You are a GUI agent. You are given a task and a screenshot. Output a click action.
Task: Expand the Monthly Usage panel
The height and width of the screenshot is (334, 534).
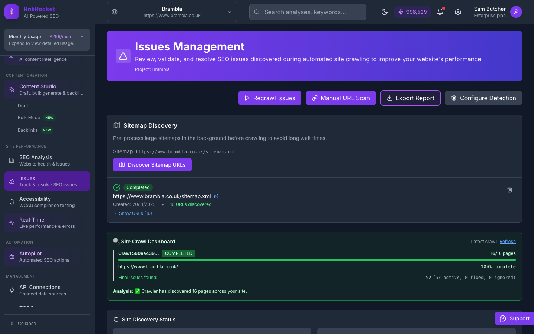(x=47, y=40)
